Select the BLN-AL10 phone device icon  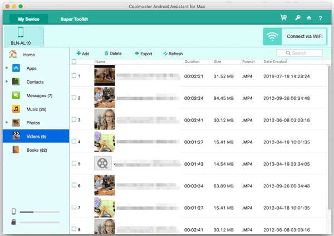21,32
